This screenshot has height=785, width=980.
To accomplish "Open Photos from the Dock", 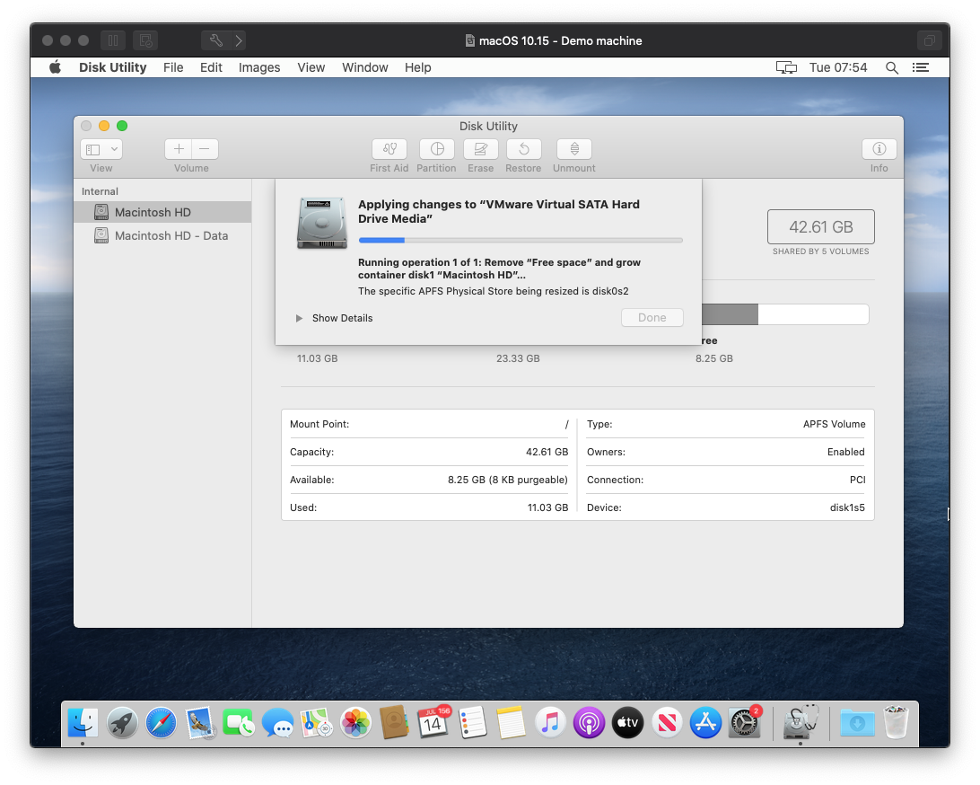I will (x=355, y=723).
